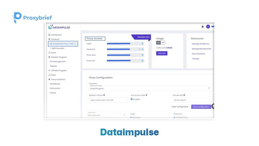This screenshot has width=259, height=146.
Task: Click the Proxy Port value field
Action: point(125,61)
